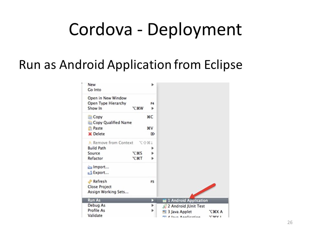Click the slide title Cordova - Deployment

coord(155,30)
